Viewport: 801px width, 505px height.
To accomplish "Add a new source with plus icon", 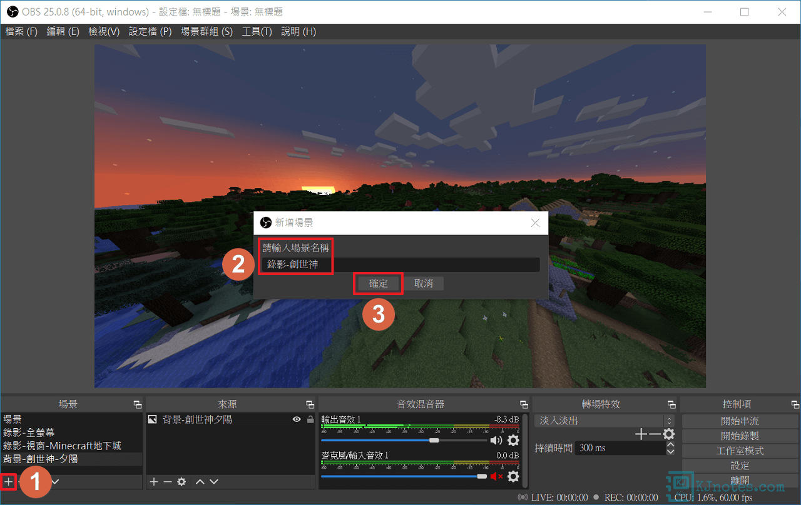I will point(154,482).
